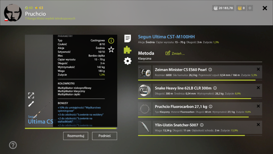The height and width of the screenshot is (154, 273).
Task: Remove the Snake Heavy line from setup
Action: point(258,87)
